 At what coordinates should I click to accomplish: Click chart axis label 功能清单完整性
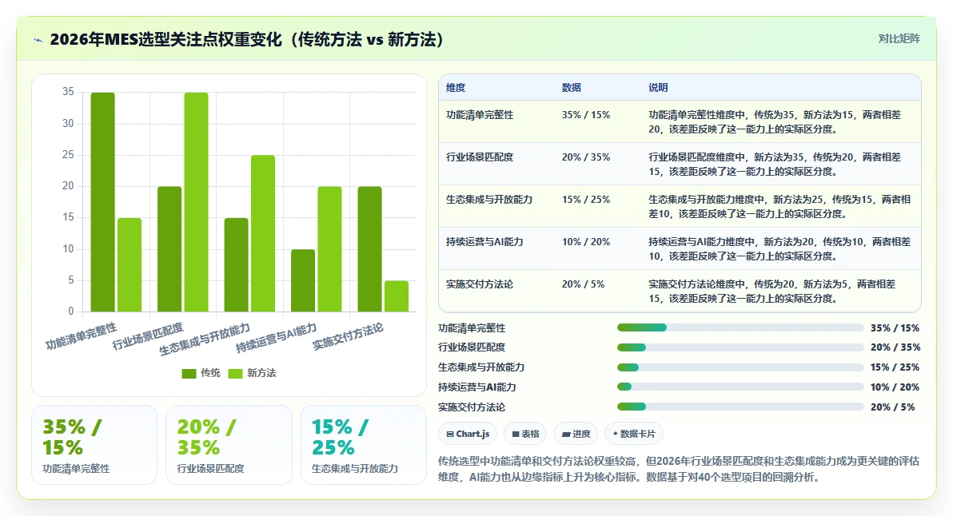click(81, 337)
